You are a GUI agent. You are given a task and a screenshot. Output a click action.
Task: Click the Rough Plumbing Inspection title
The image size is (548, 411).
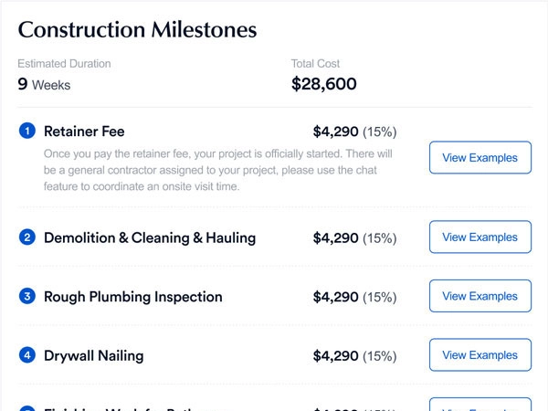point(133,296)
